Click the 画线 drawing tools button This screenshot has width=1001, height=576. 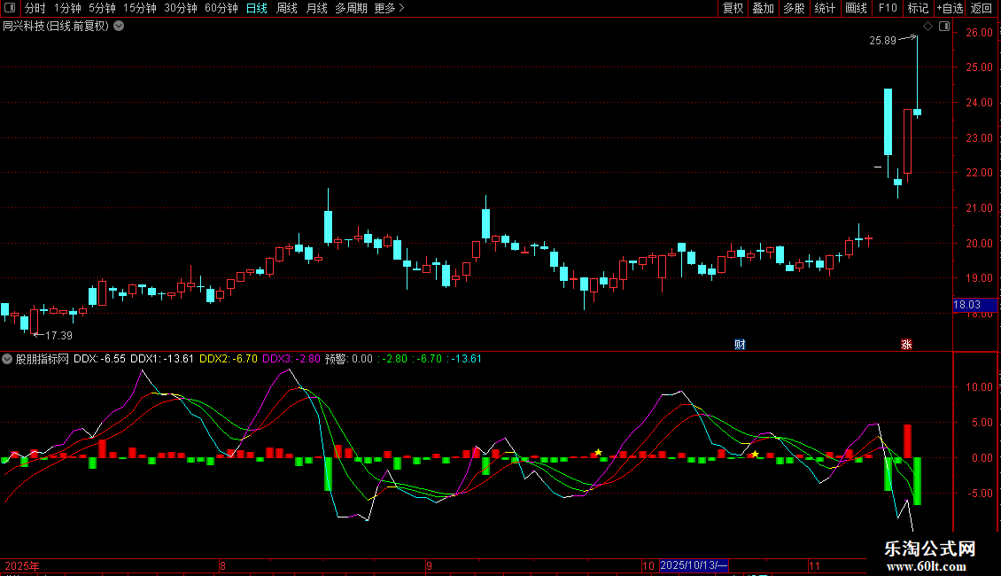click(856, 8)
